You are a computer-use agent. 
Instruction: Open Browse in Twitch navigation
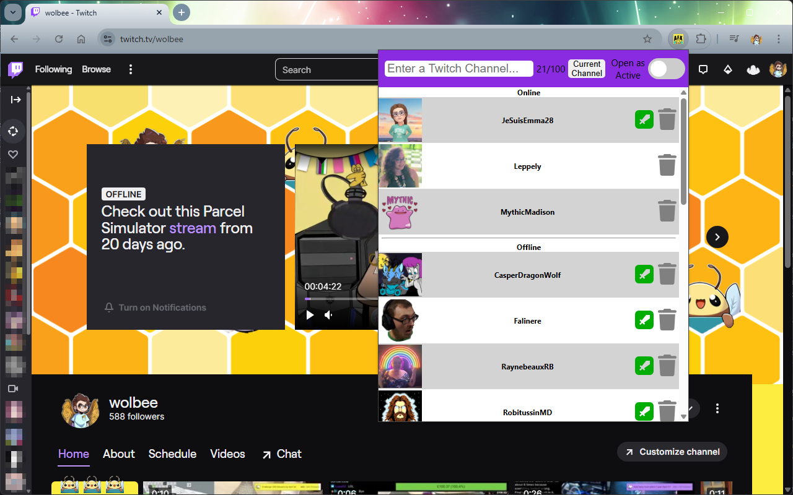coord(97,69)
